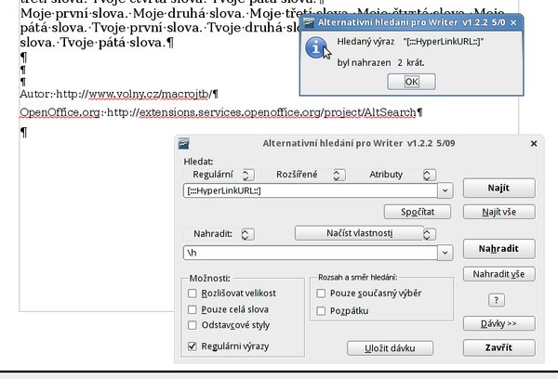
Task: Enable Odstavcové styly checkbox
Action: 193,325
